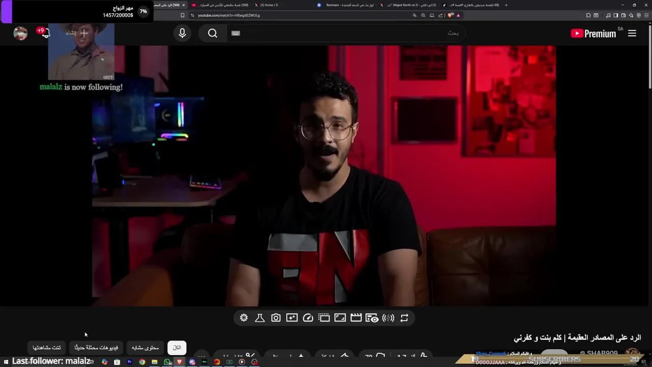652x367 pixels.
Task: Select the 'الكل' filter chip
Action: pyautogui.click(x=177, y=348)
